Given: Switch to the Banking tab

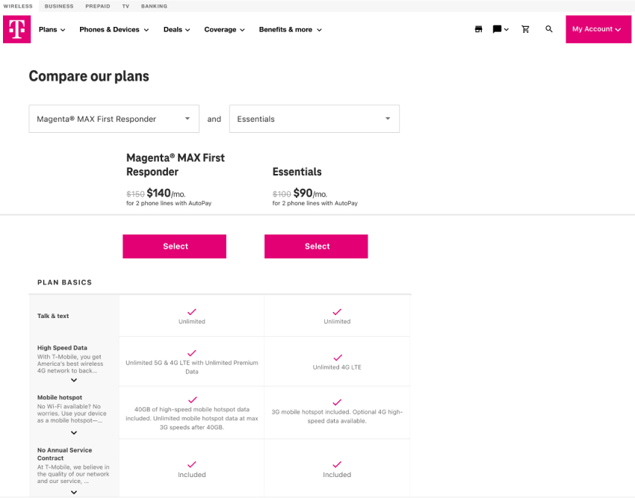Looking at the screenshot, I should pyautogui.click(x=154, y=6).
